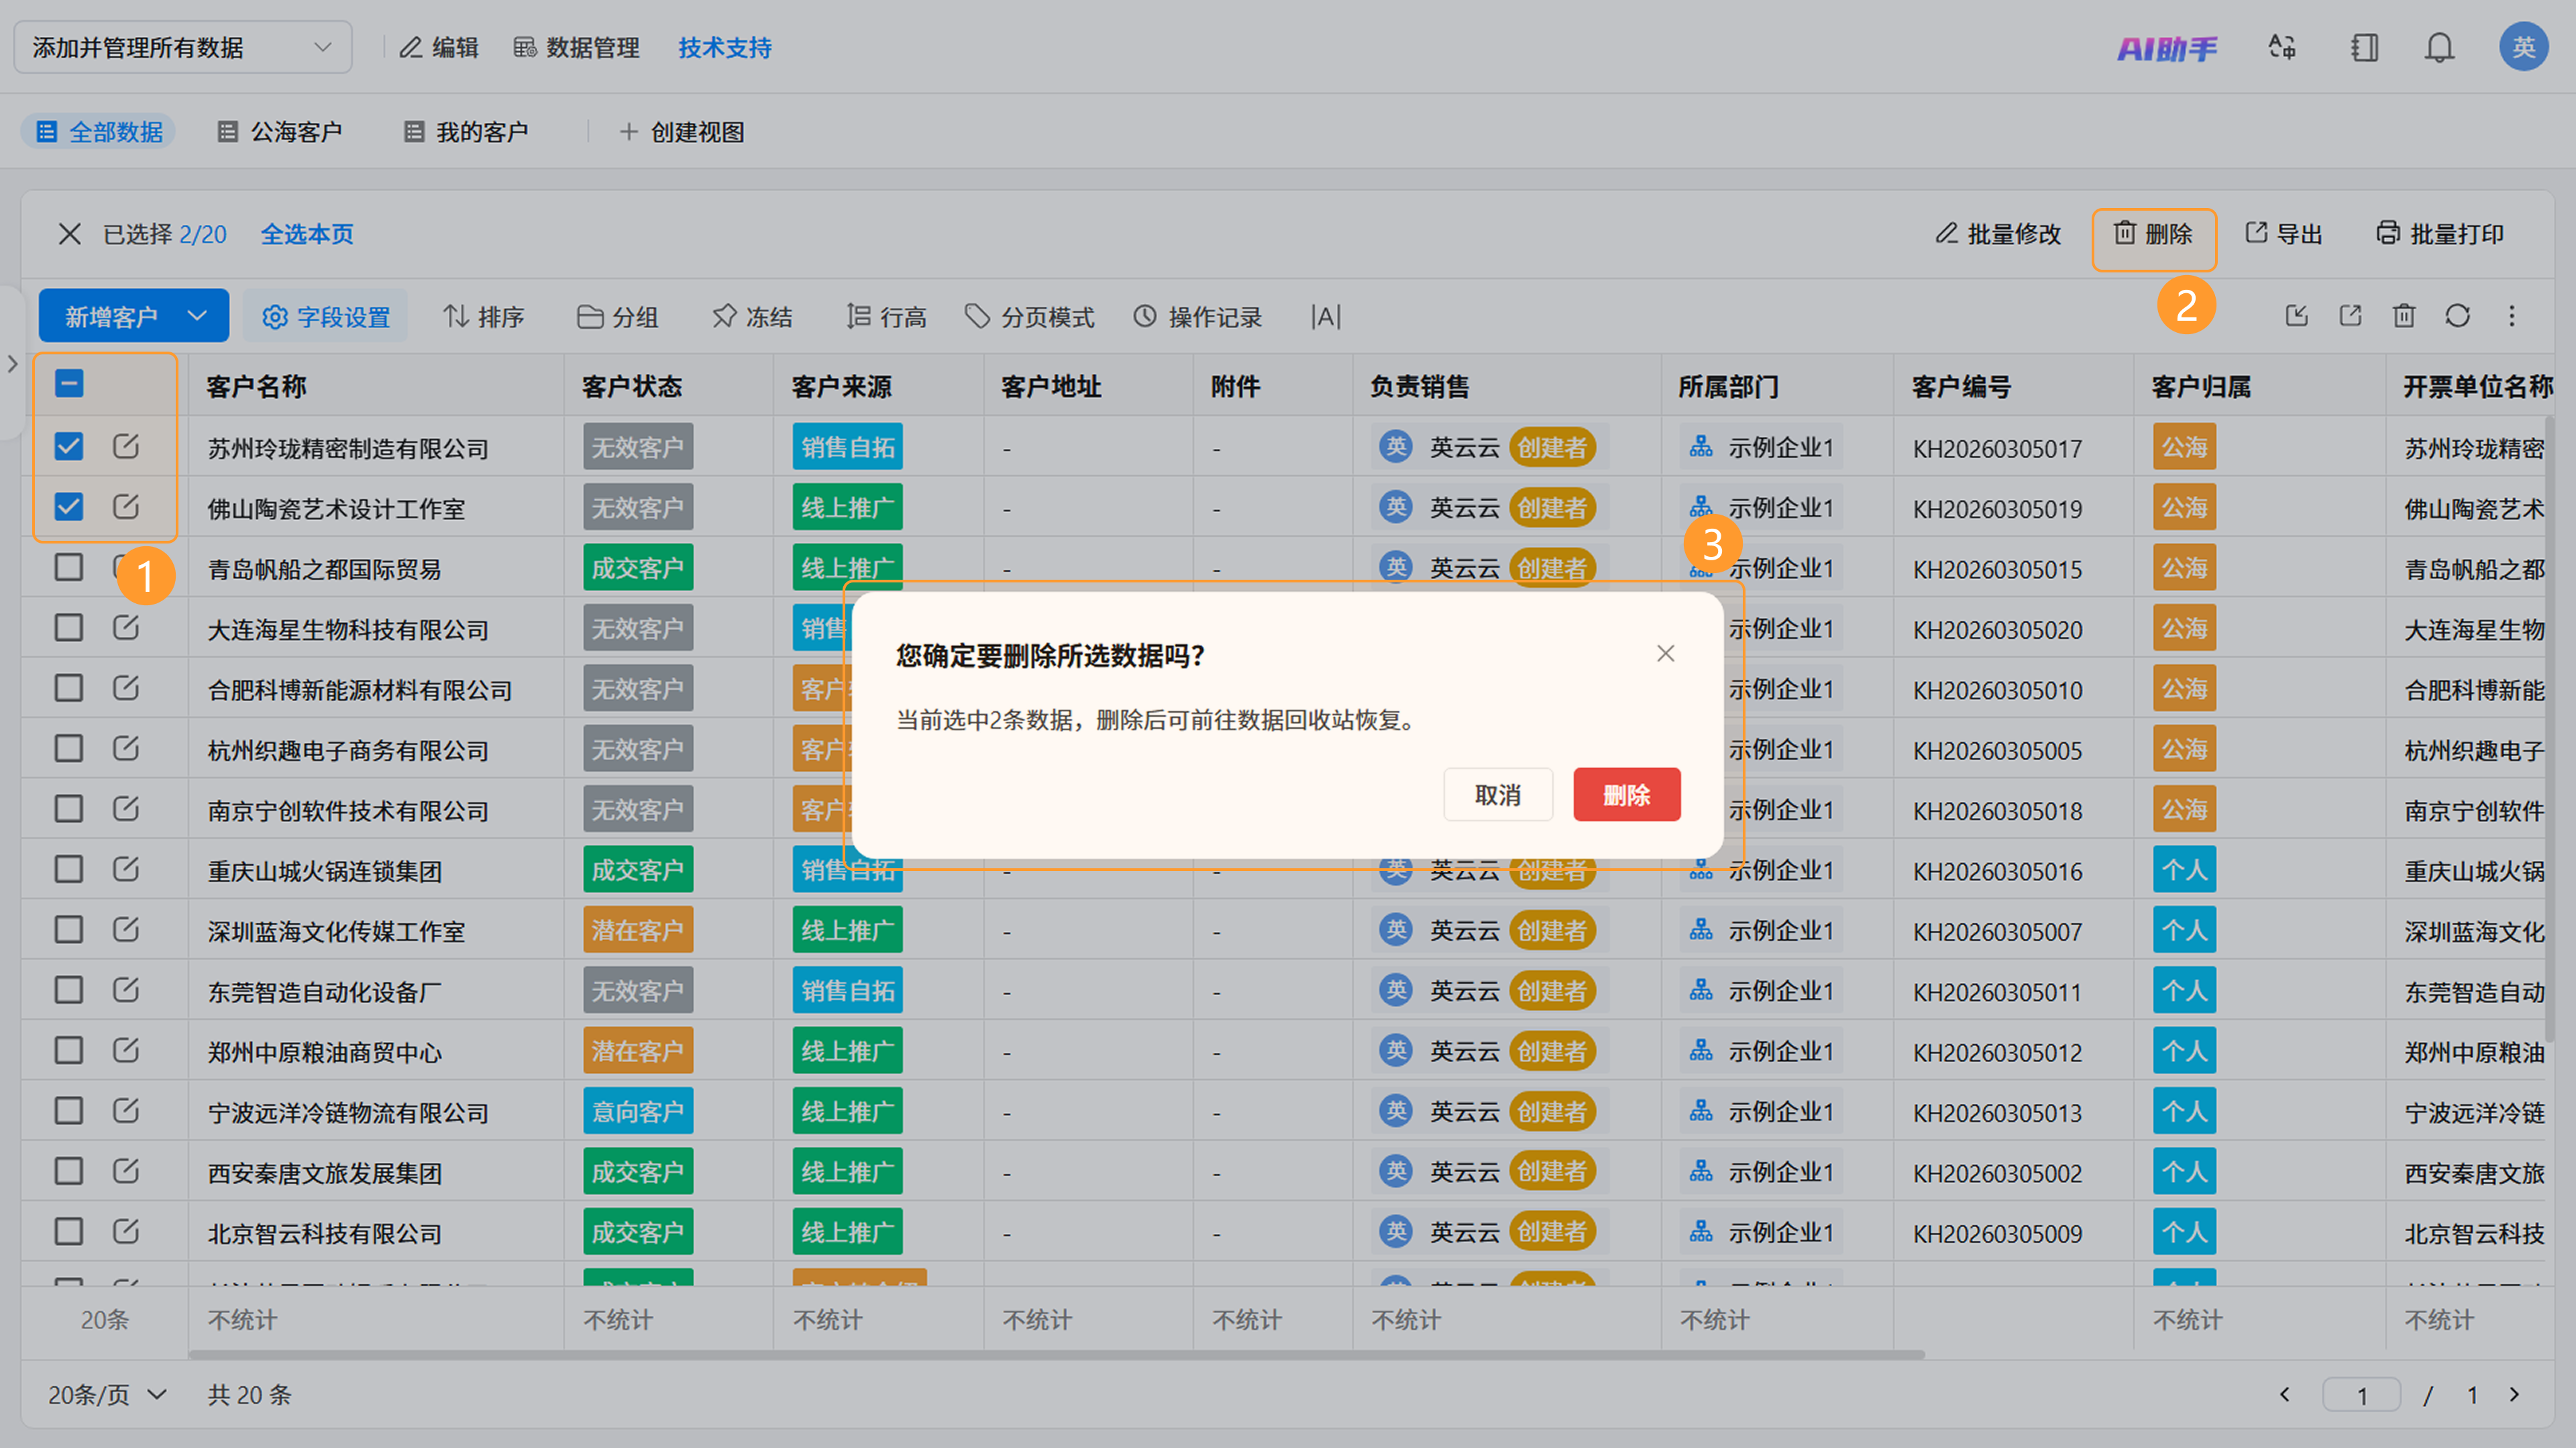Uncheck the 苏州玲珑精密制造有限公司 row checkbox
2576x1448 pixels.
[69, 446]
